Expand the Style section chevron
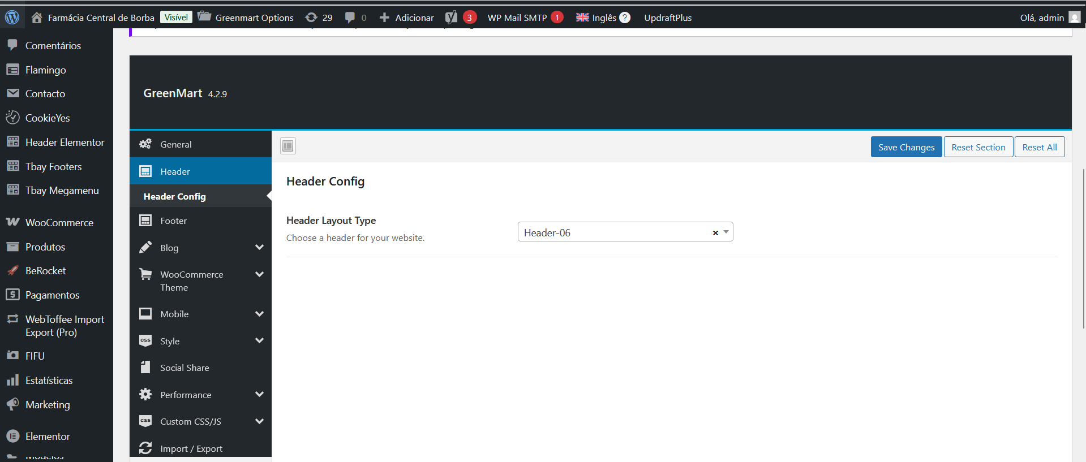The height and width of the screenshot is (462, 1086). (259, 340)
